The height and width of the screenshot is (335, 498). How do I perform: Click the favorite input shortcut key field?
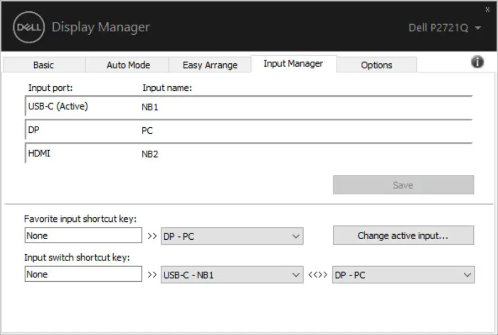coord(83,235)
